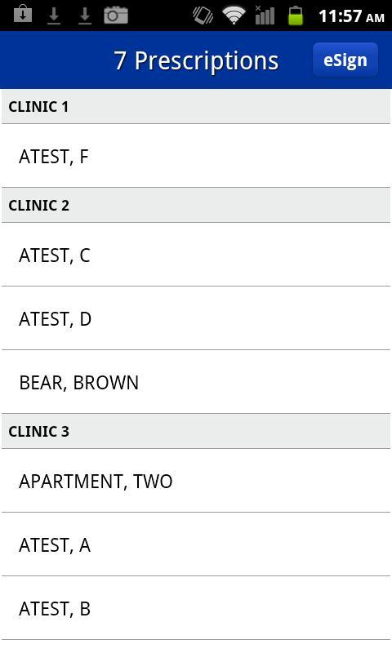This screenshot has height=653, width=392.
Task: Select BEAR, BROWN patient row
Action: coord(196,382)
